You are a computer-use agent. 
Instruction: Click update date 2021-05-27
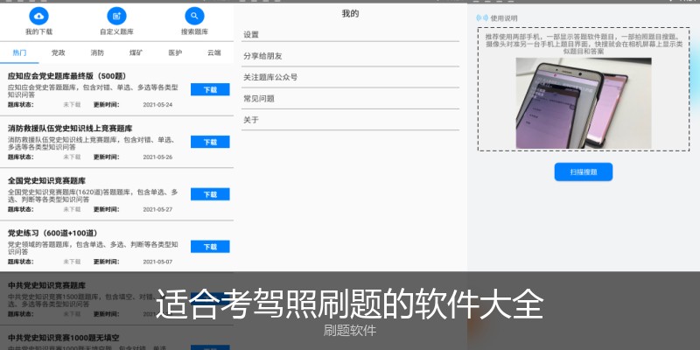[157, 209]
